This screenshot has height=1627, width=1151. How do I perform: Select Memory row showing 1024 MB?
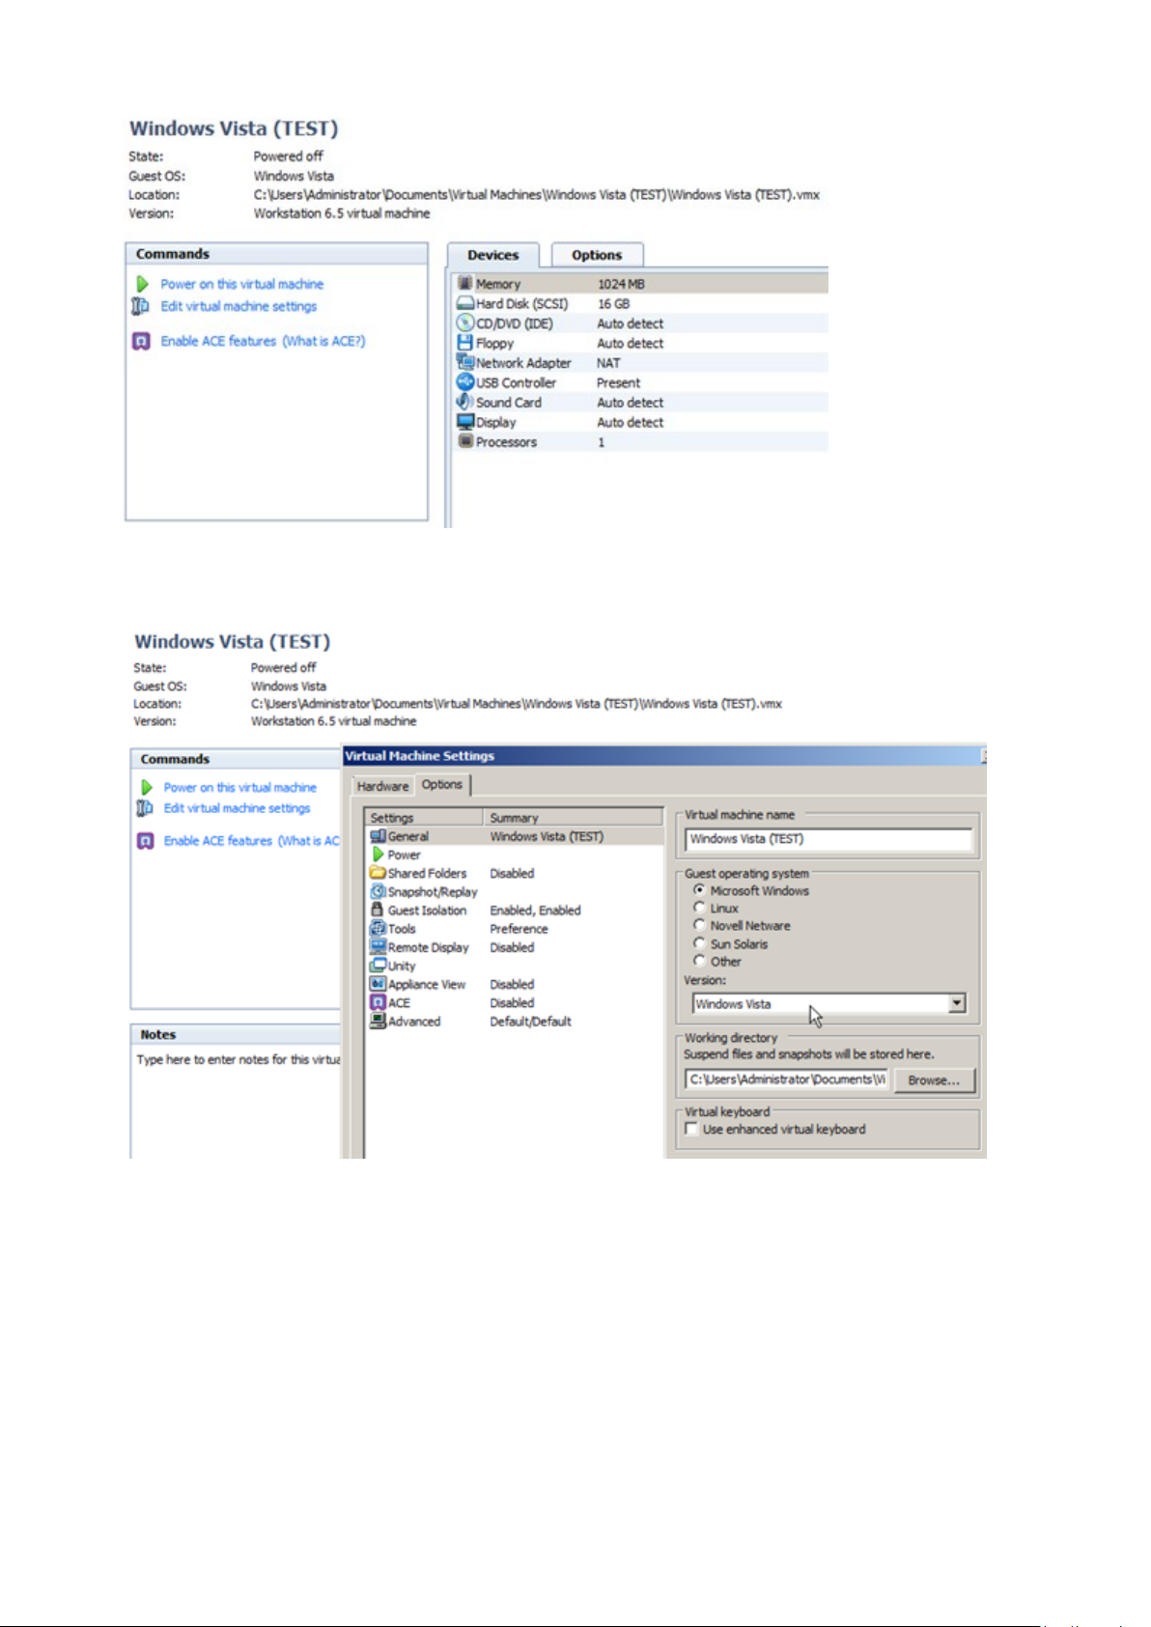point(640,283)
